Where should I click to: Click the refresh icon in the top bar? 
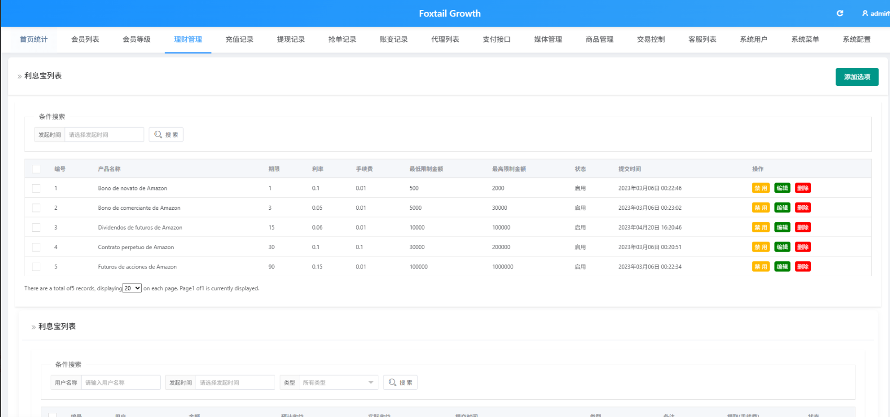[840, 13]
